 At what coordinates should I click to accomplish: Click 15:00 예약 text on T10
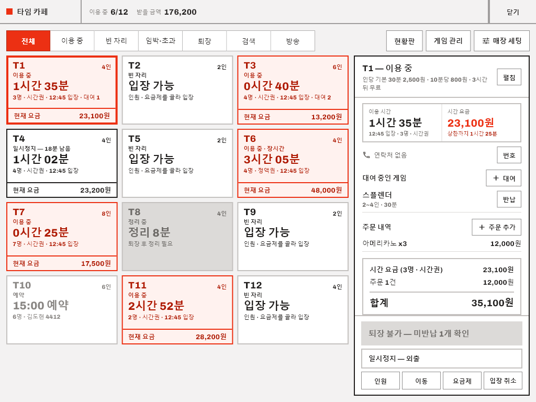[x=41, y=305]
